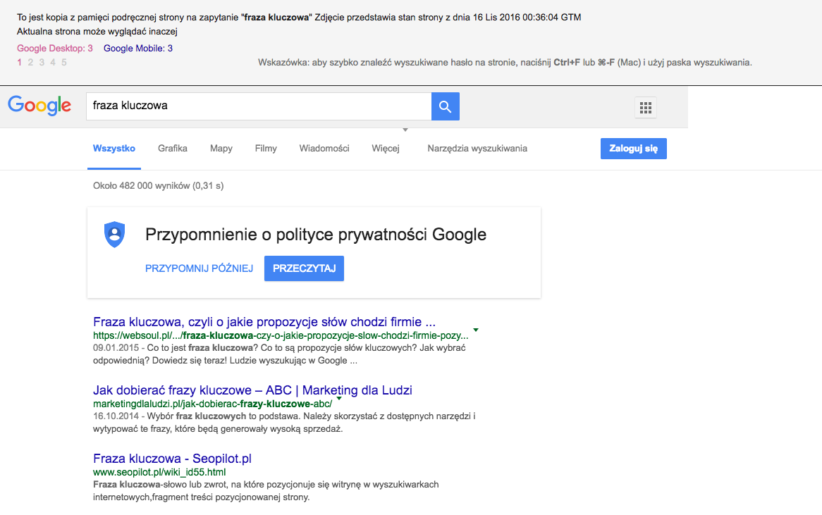The height and width of the screenshot is (515, 822).
Task: Choose PRZYPOMNIJ PÓŹNIEJ in the privacy reminder
Action: click(199, 268)
